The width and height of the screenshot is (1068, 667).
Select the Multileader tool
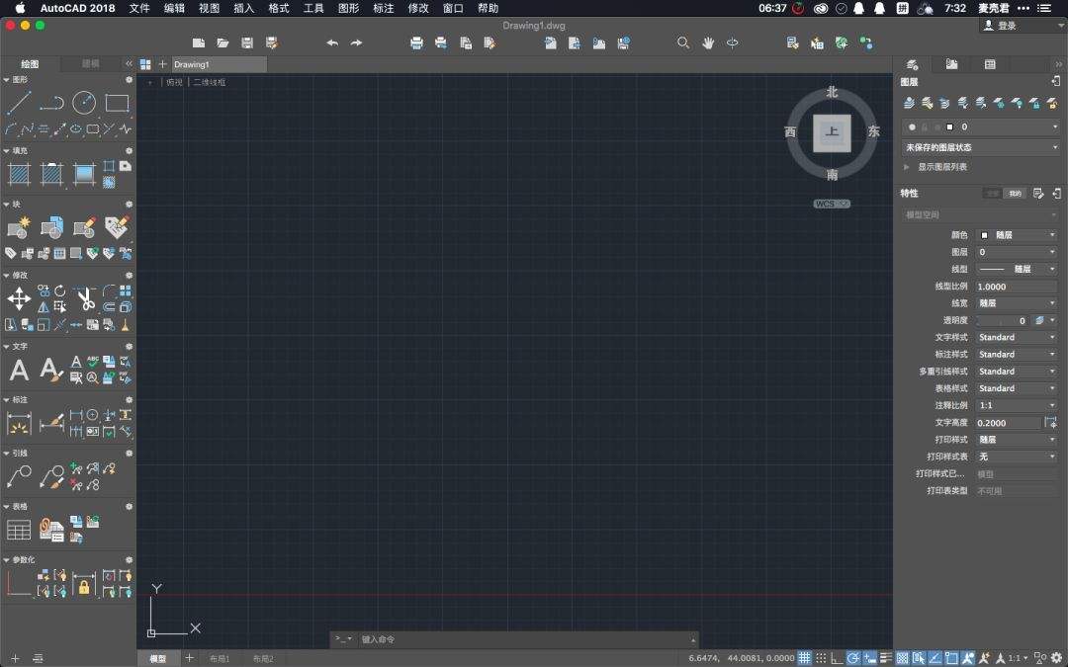(19, 476)
